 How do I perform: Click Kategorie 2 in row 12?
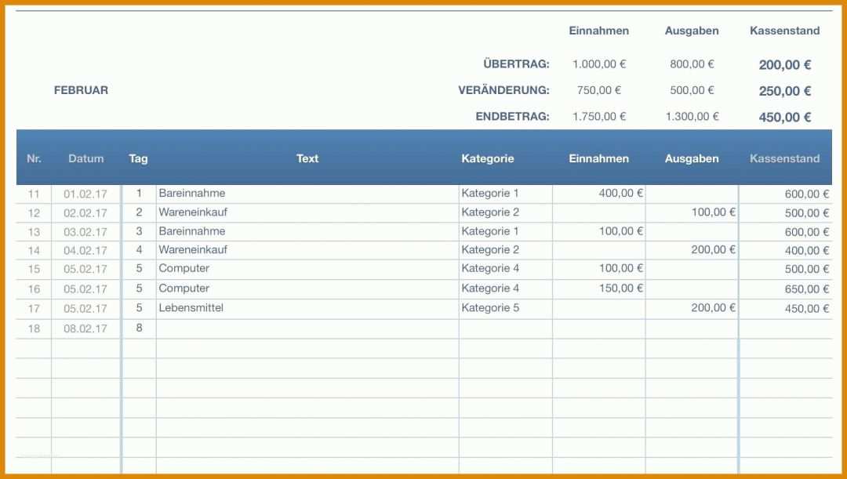click(x=490, y=212)
